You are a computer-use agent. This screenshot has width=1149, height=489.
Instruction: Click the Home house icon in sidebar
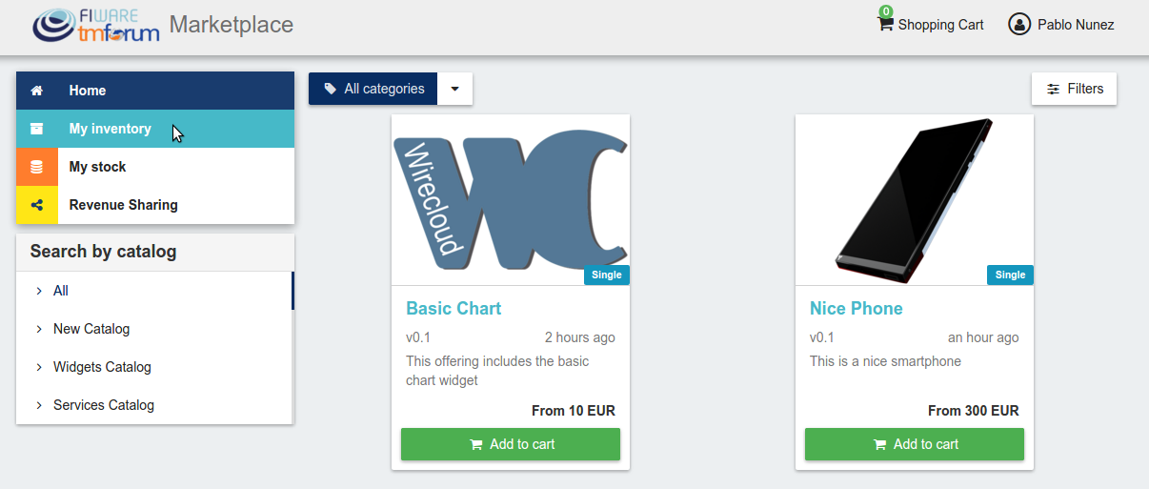tap(37, 91)
